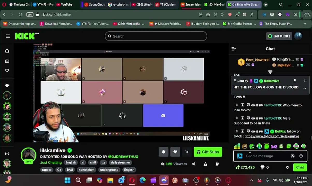312x186 pixels.
Task: Go to the Kick home icon in sidebar
Action: [7, 51]
